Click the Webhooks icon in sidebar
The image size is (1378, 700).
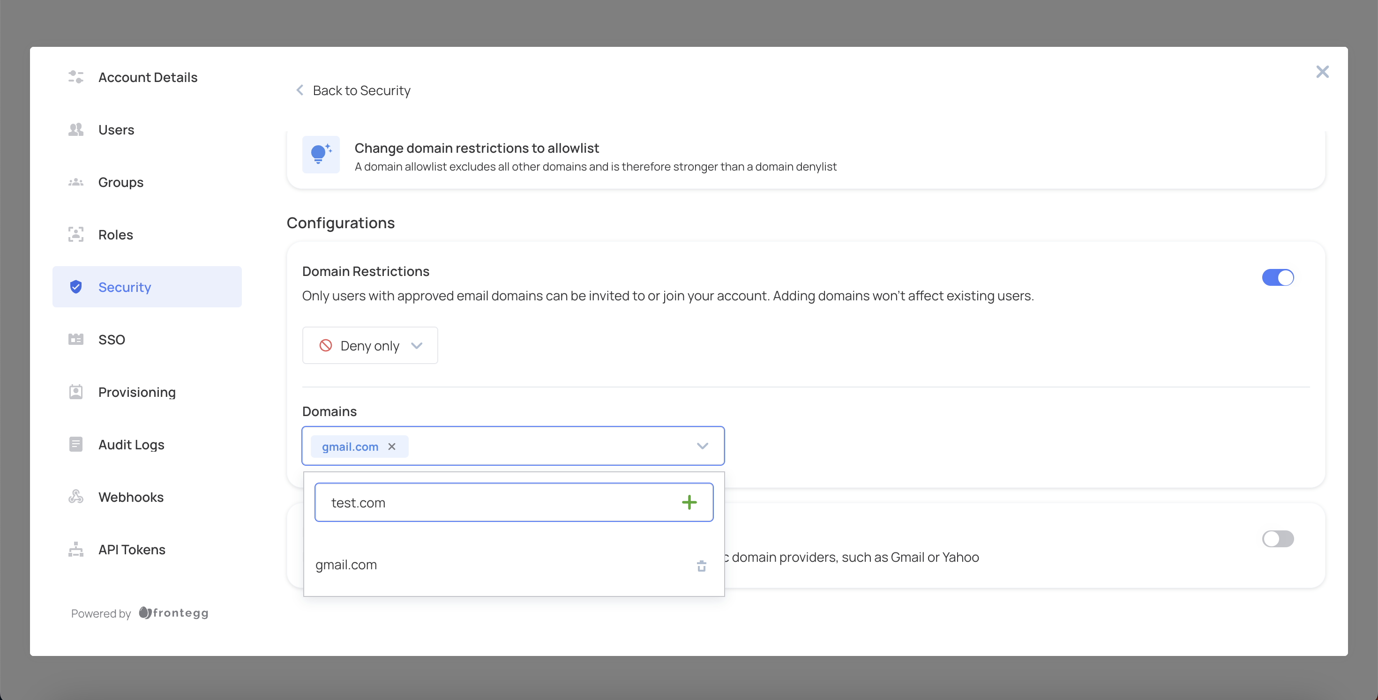click(76, 497)
